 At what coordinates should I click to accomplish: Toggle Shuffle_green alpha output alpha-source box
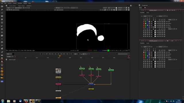[149, 58]
